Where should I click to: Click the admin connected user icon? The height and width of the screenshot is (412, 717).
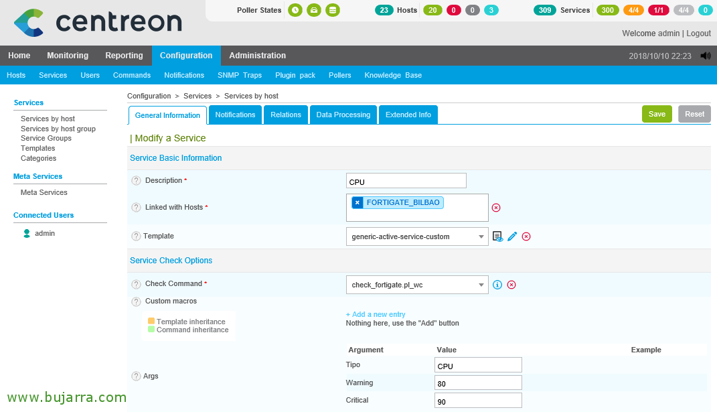coord(27,233)
